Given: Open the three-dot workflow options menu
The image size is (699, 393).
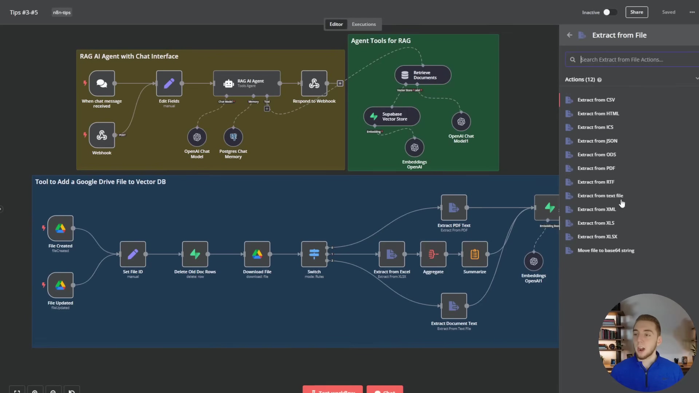Looking at the screenshot, I should pyautogui.click(x=692, y=12).
